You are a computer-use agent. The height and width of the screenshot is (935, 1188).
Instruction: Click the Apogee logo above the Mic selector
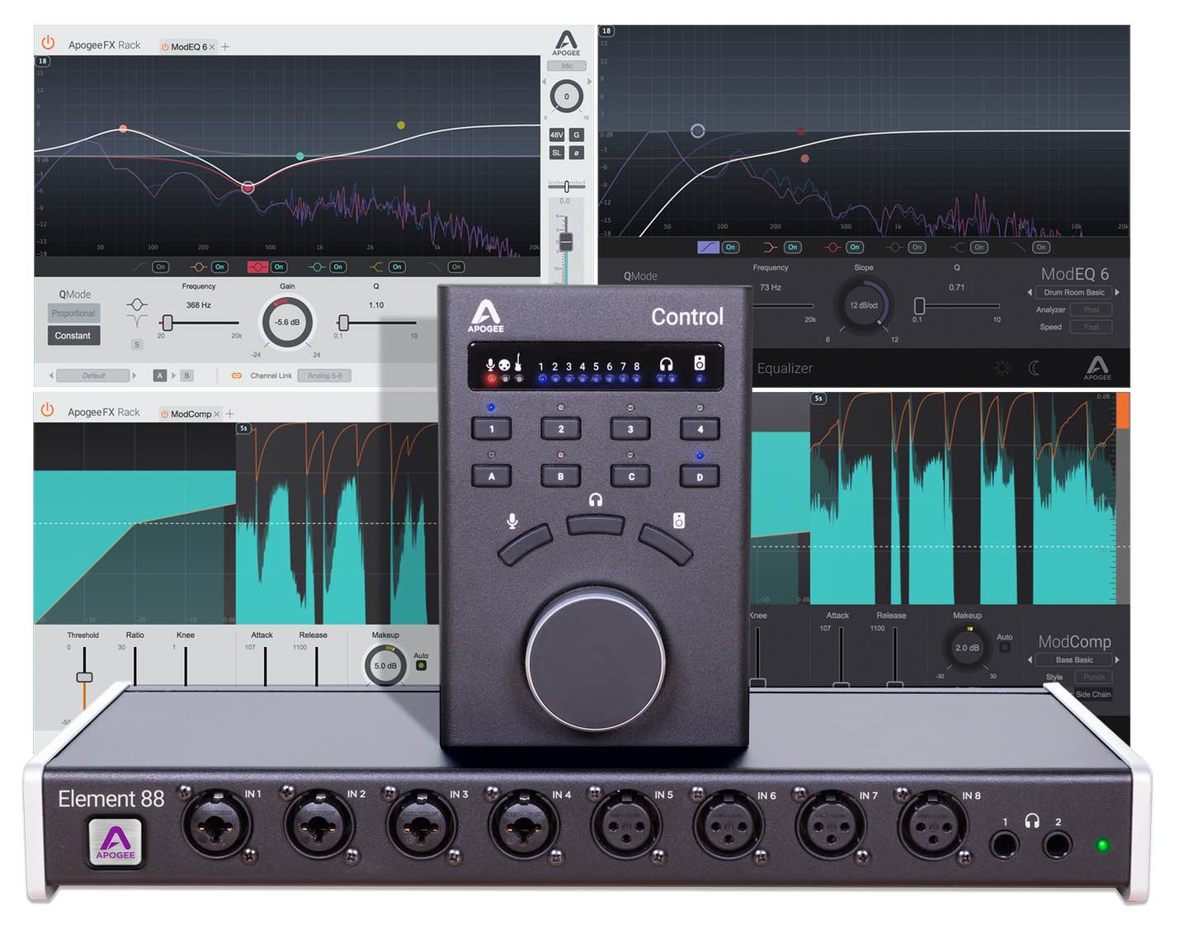pos(566,42)
